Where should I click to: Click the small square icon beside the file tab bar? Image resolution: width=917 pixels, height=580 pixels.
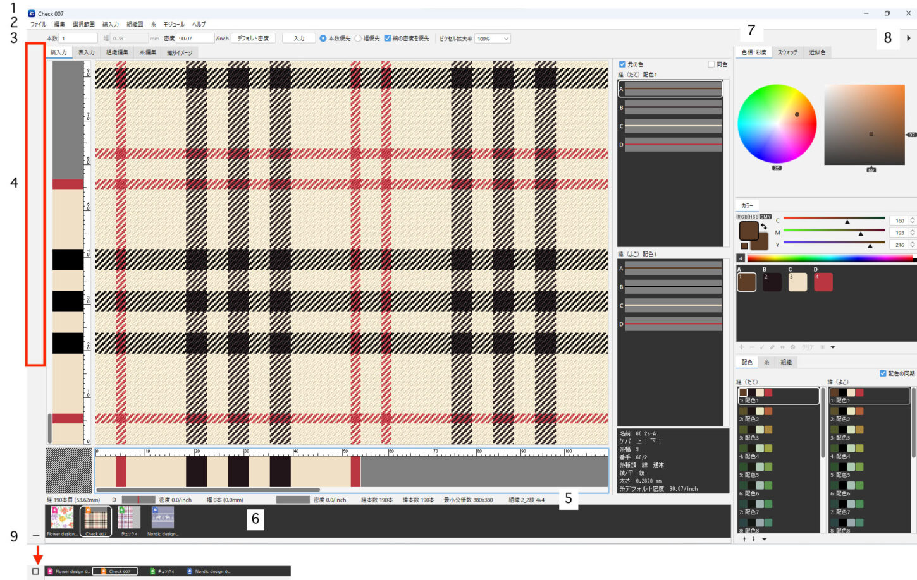(x=35, y=571)
